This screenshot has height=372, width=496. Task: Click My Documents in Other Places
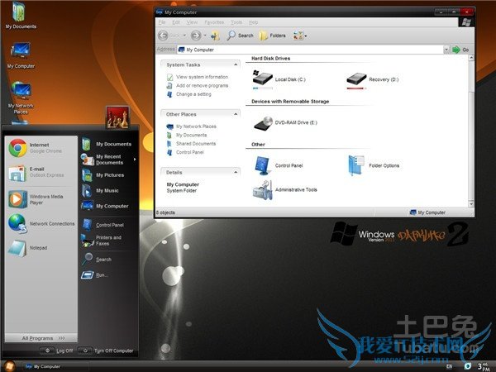pyautogui.click(x=192, y=135)
